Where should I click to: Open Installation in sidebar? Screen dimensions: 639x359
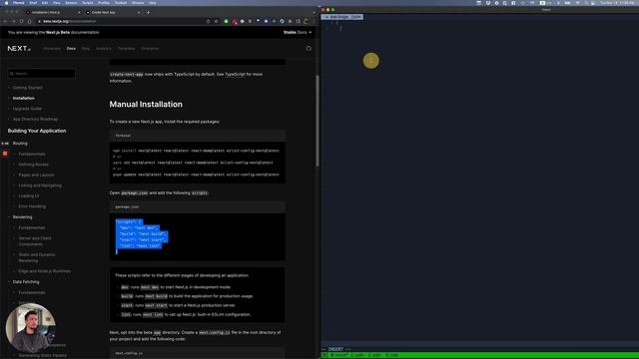tap(24, 98)
